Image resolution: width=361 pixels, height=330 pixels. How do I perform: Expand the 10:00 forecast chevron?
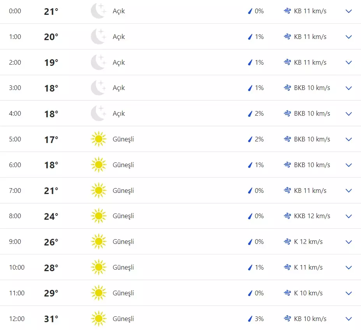349,267
